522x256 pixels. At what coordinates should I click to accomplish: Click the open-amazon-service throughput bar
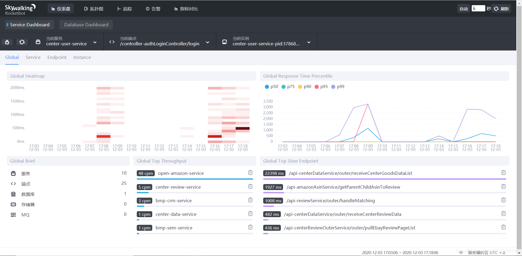click(195, 179)
